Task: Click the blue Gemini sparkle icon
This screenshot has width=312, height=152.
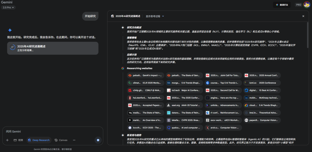Action: 10,30
